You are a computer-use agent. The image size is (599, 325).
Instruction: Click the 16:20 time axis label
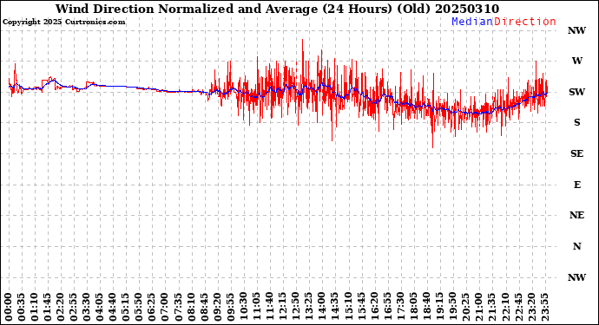point(374,307)
